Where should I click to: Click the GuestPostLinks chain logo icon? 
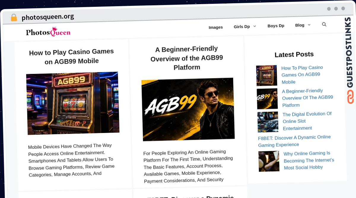pyautogui.click(x=351, y=97)
